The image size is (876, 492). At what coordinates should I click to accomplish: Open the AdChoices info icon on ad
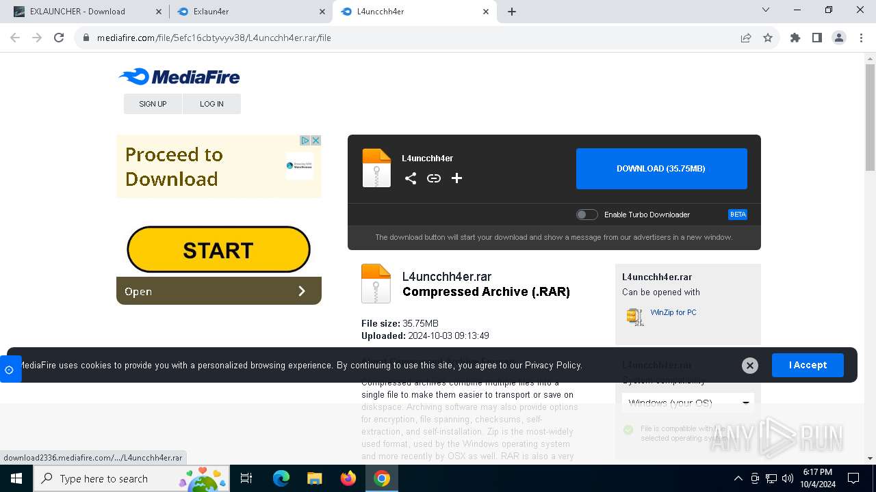306,140
